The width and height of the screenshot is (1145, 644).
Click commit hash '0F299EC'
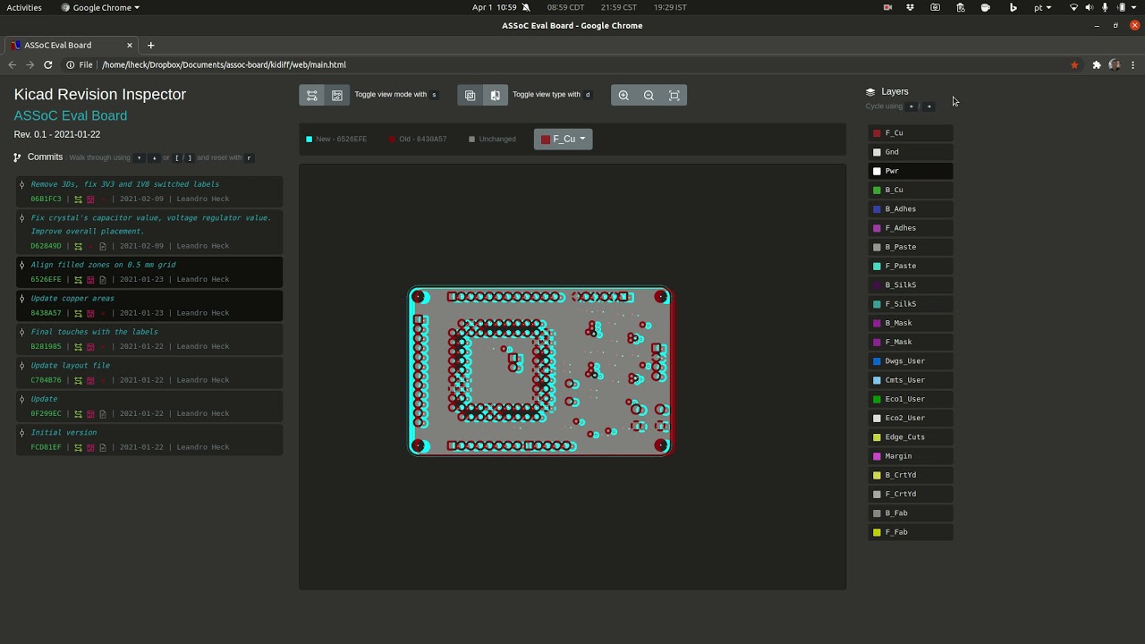coord(46,414)
